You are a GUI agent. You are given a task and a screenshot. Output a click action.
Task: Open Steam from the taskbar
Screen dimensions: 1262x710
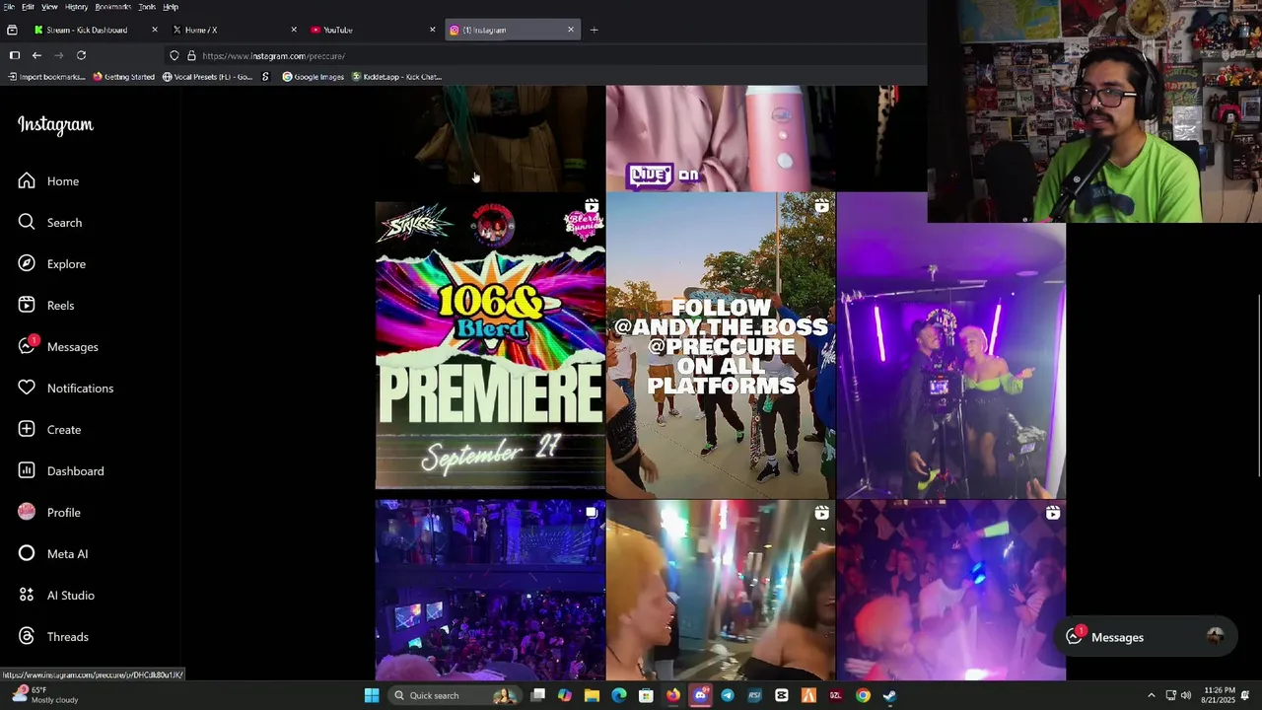tap(889, 695)
